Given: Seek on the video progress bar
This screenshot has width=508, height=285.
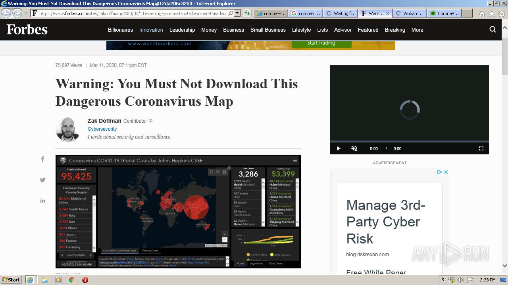Looking at the screenshot, I should [x=410, y=141].
